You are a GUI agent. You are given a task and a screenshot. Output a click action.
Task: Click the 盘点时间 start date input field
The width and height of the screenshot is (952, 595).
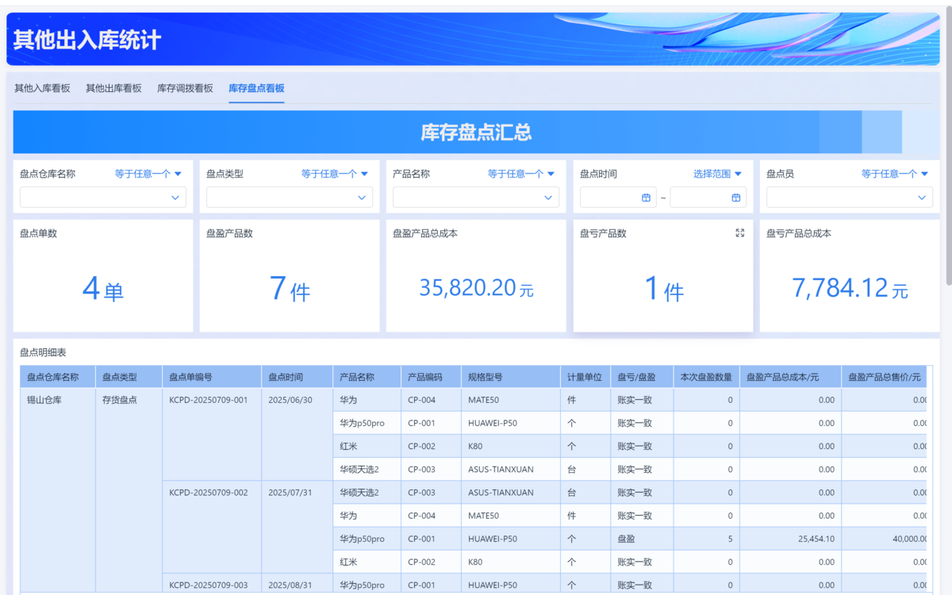[611, 198]
